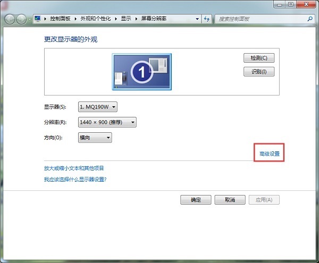Open 放大或缩小文本和其他项目 link

[x=74, y=168]
